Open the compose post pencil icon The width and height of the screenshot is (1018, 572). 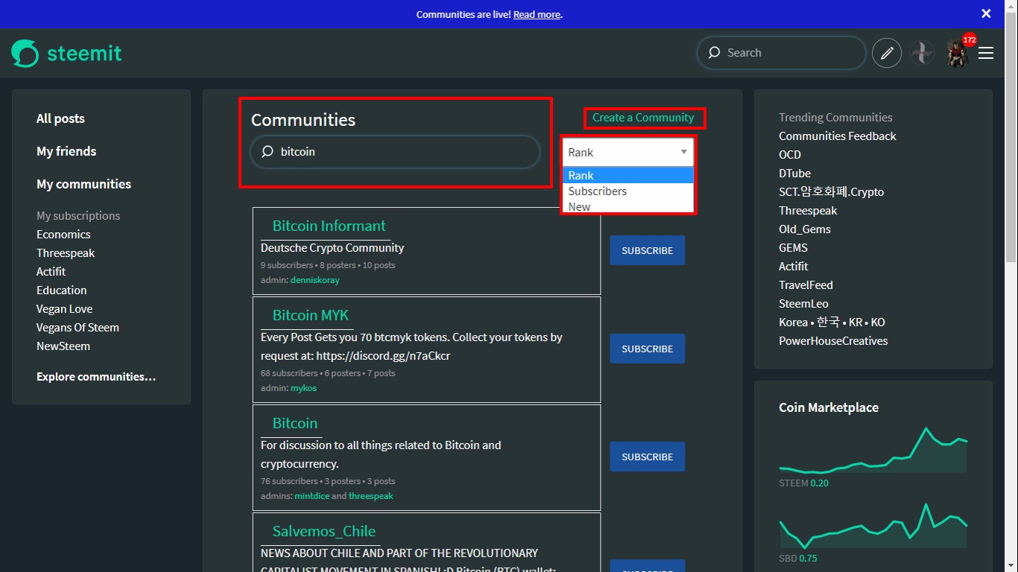[x=887, y=53]
